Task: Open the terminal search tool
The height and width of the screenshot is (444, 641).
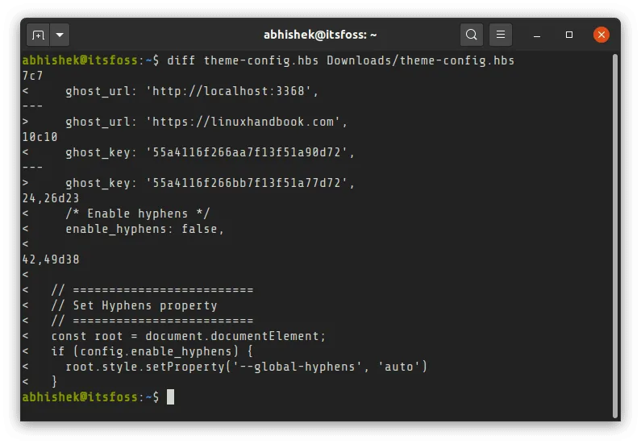Action: [x=472, y=35]
